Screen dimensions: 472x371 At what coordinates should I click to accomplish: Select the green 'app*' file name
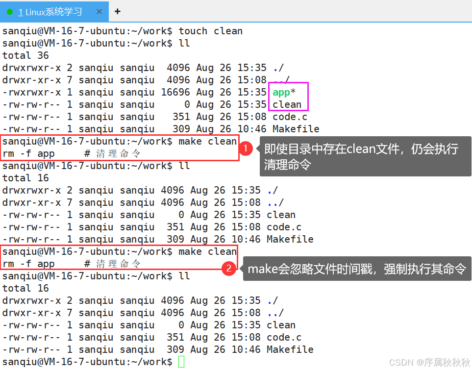coord(284,92)
